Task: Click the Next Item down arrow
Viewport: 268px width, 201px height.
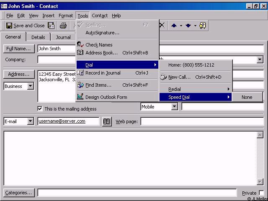Action: (188, 26)
